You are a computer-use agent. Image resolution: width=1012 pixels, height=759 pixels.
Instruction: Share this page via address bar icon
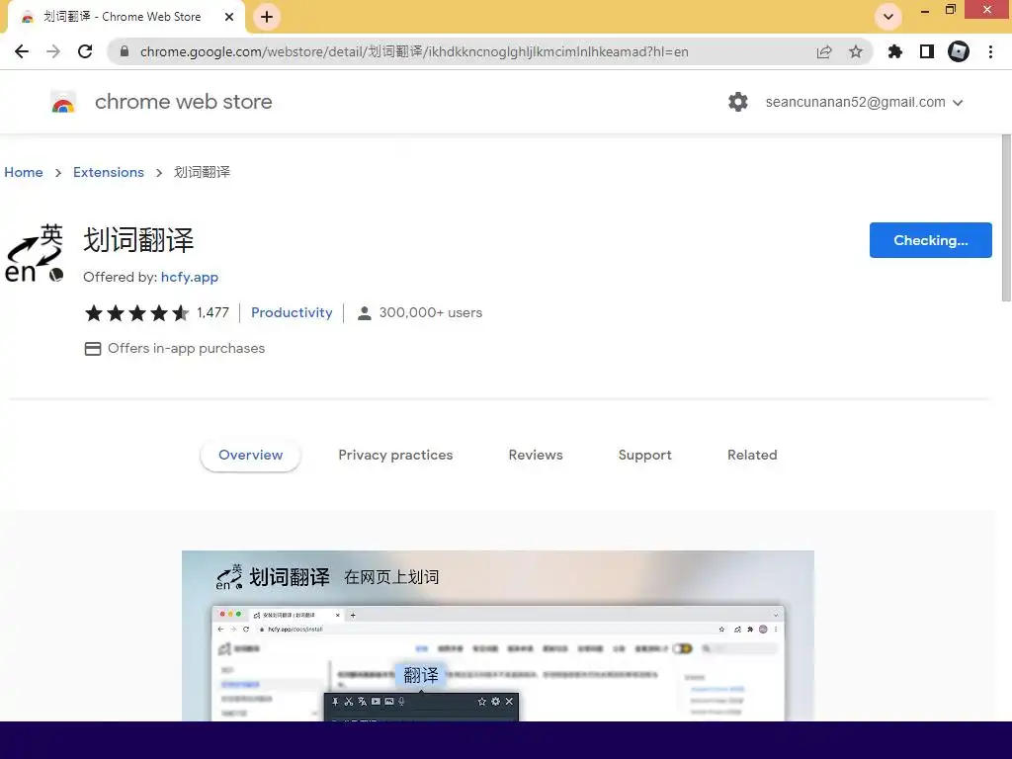[x=824, y=51]
